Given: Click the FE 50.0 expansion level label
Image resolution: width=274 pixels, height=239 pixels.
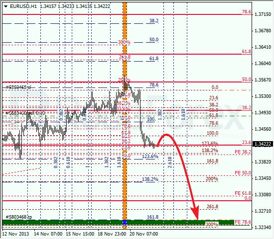Looking at the screenshot, I should (243, 173).
